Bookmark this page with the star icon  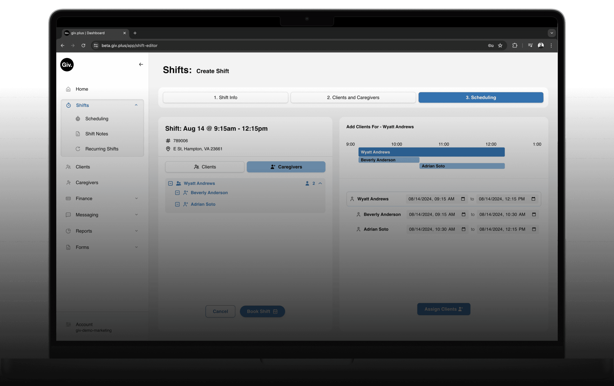pyautogui.click(x=500, y=45)
